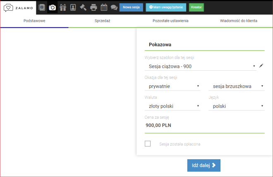Click the Zalamo logo

pyautogui.click(x=19, y=7)
